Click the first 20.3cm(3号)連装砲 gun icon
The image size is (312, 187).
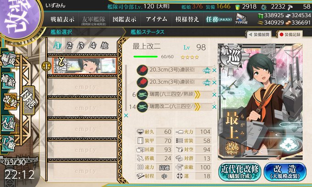[142, 70]
